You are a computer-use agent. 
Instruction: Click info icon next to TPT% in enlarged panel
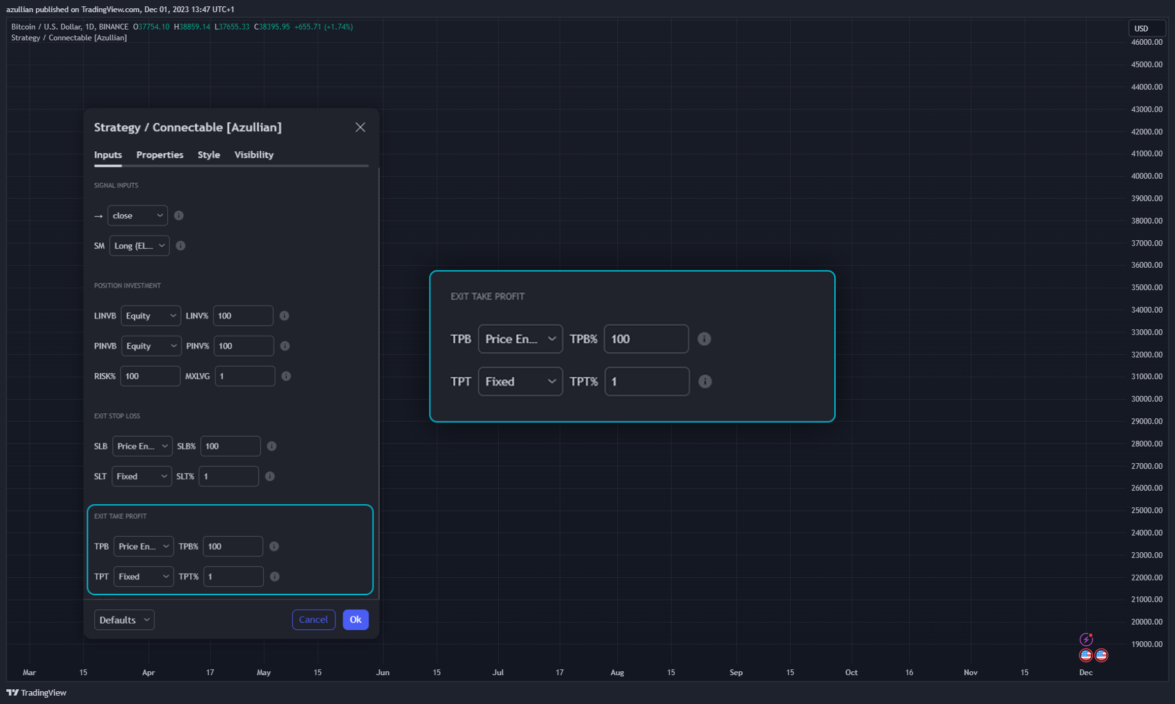coord(705,381)
